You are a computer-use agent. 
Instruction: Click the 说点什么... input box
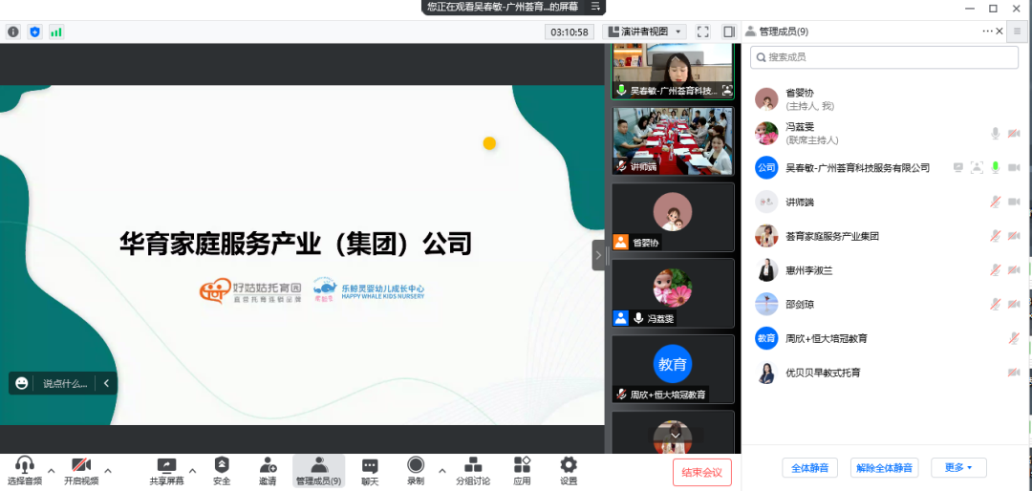[x=65, y=383]
